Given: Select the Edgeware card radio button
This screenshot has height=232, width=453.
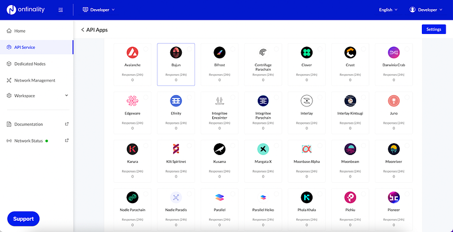Looking at the screenshot, I should point(146,97).
